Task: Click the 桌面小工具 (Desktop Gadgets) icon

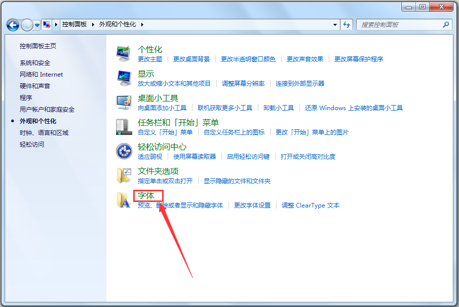Action: coord(124,103)
